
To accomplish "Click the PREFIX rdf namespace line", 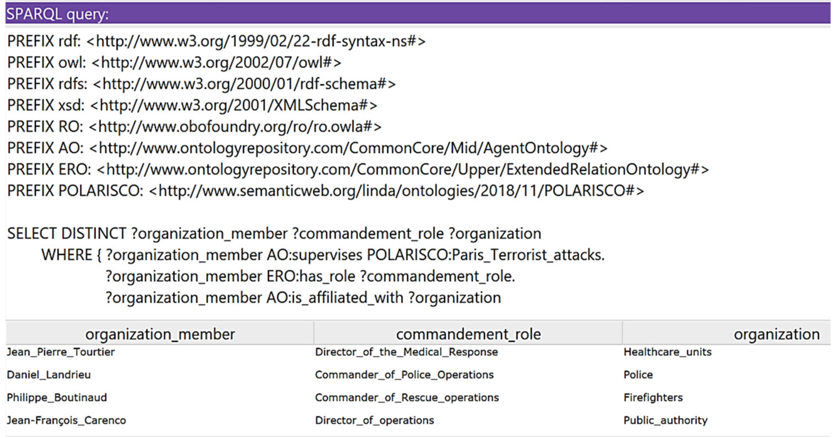I will click(x=216, y=41).
